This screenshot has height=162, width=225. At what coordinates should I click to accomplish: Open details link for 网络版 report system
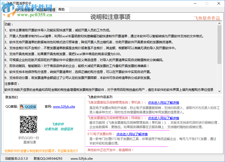tap(163, 118)
